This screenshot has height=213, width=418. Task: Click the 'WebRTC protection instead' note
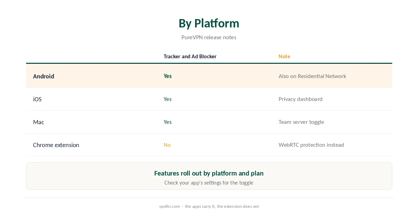point(311,145)
